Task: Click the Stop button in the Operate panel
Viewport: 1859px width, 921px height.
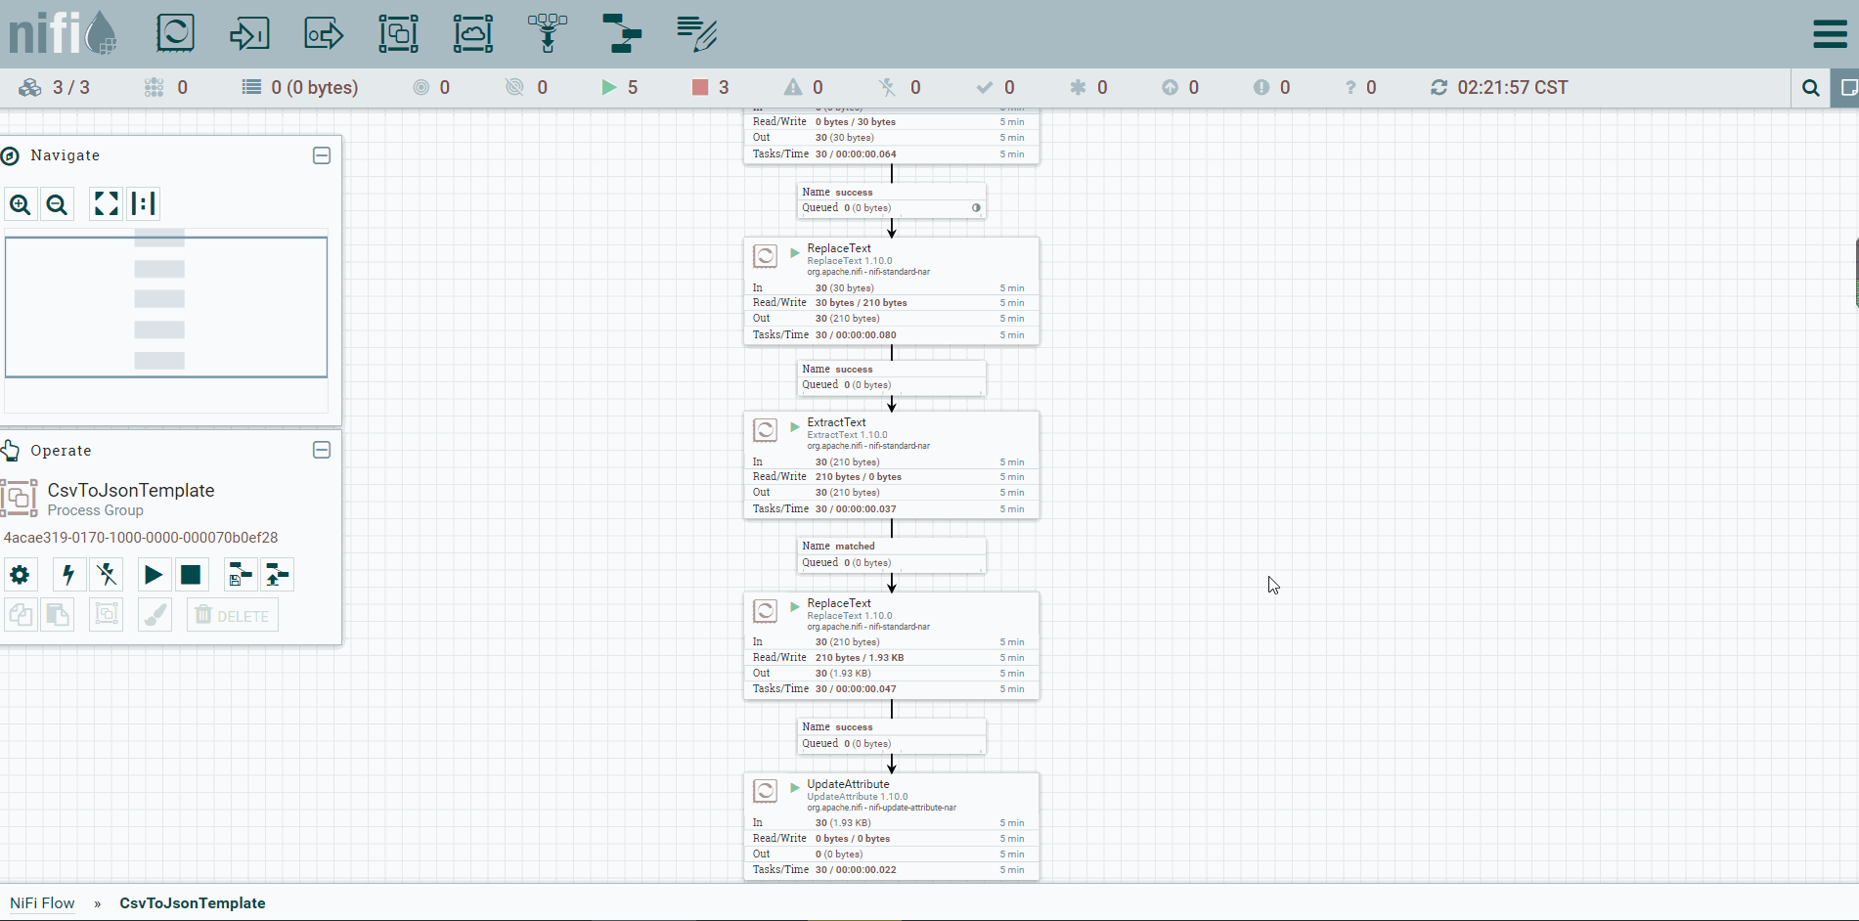Action: (x=191, y=575)
